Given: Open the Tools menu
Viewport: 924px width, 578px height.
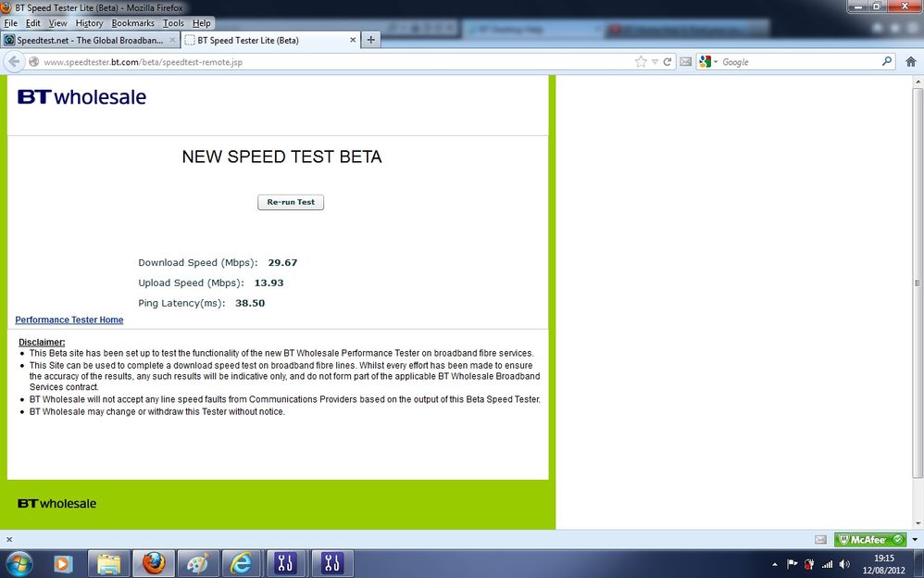Looking at the screenshot, I should (173, 23).
